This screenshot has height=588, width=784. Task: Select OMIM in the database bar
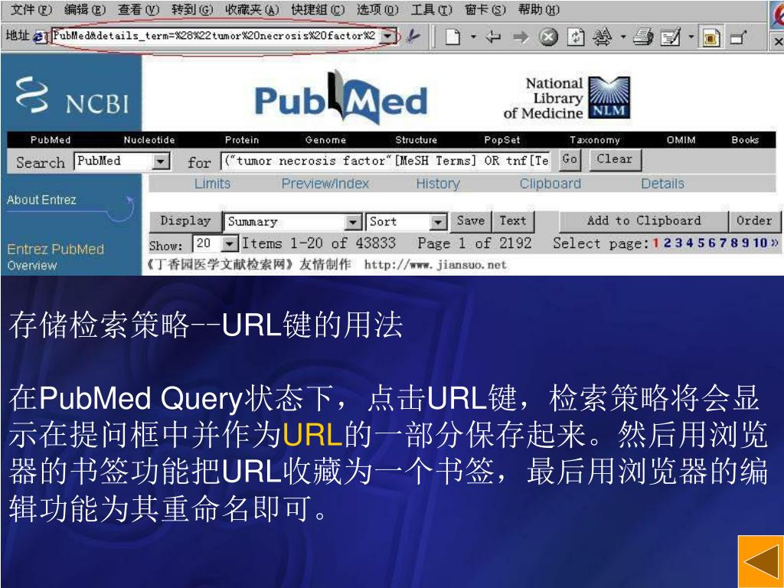[681, 140]
